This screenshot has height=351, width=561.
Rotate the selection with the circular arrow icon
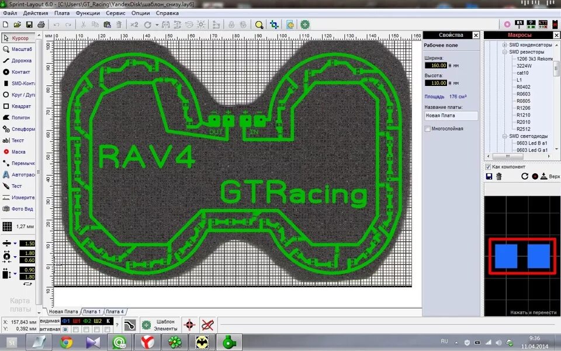pyautogui.click(x=147, y=25)
